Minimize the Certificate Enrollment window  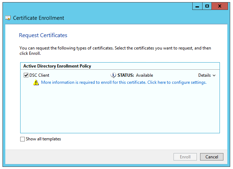(197, 6)
